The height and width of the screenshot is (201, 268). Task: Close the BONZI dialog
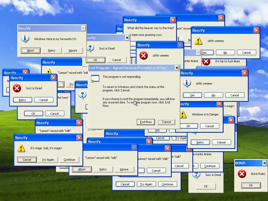pyautogui.click(x=264, y=163)
